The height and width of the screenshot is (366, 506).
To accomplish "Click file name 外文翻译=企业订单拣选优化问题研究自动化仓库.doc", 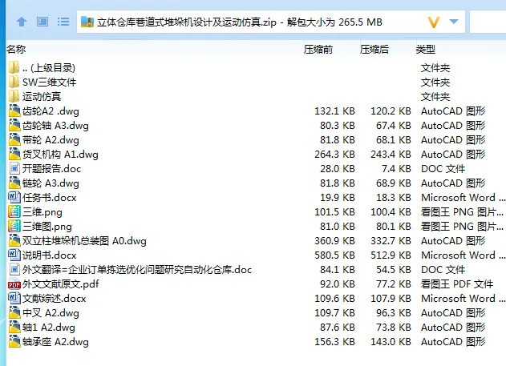I will coord(137,269).
